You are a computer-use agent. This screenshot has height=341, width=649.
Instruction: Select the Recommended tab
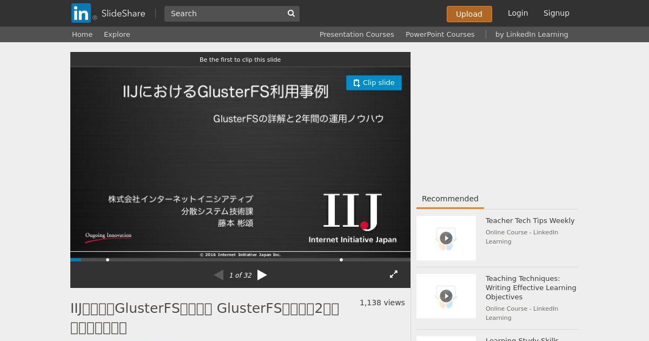tap(450, 199)
